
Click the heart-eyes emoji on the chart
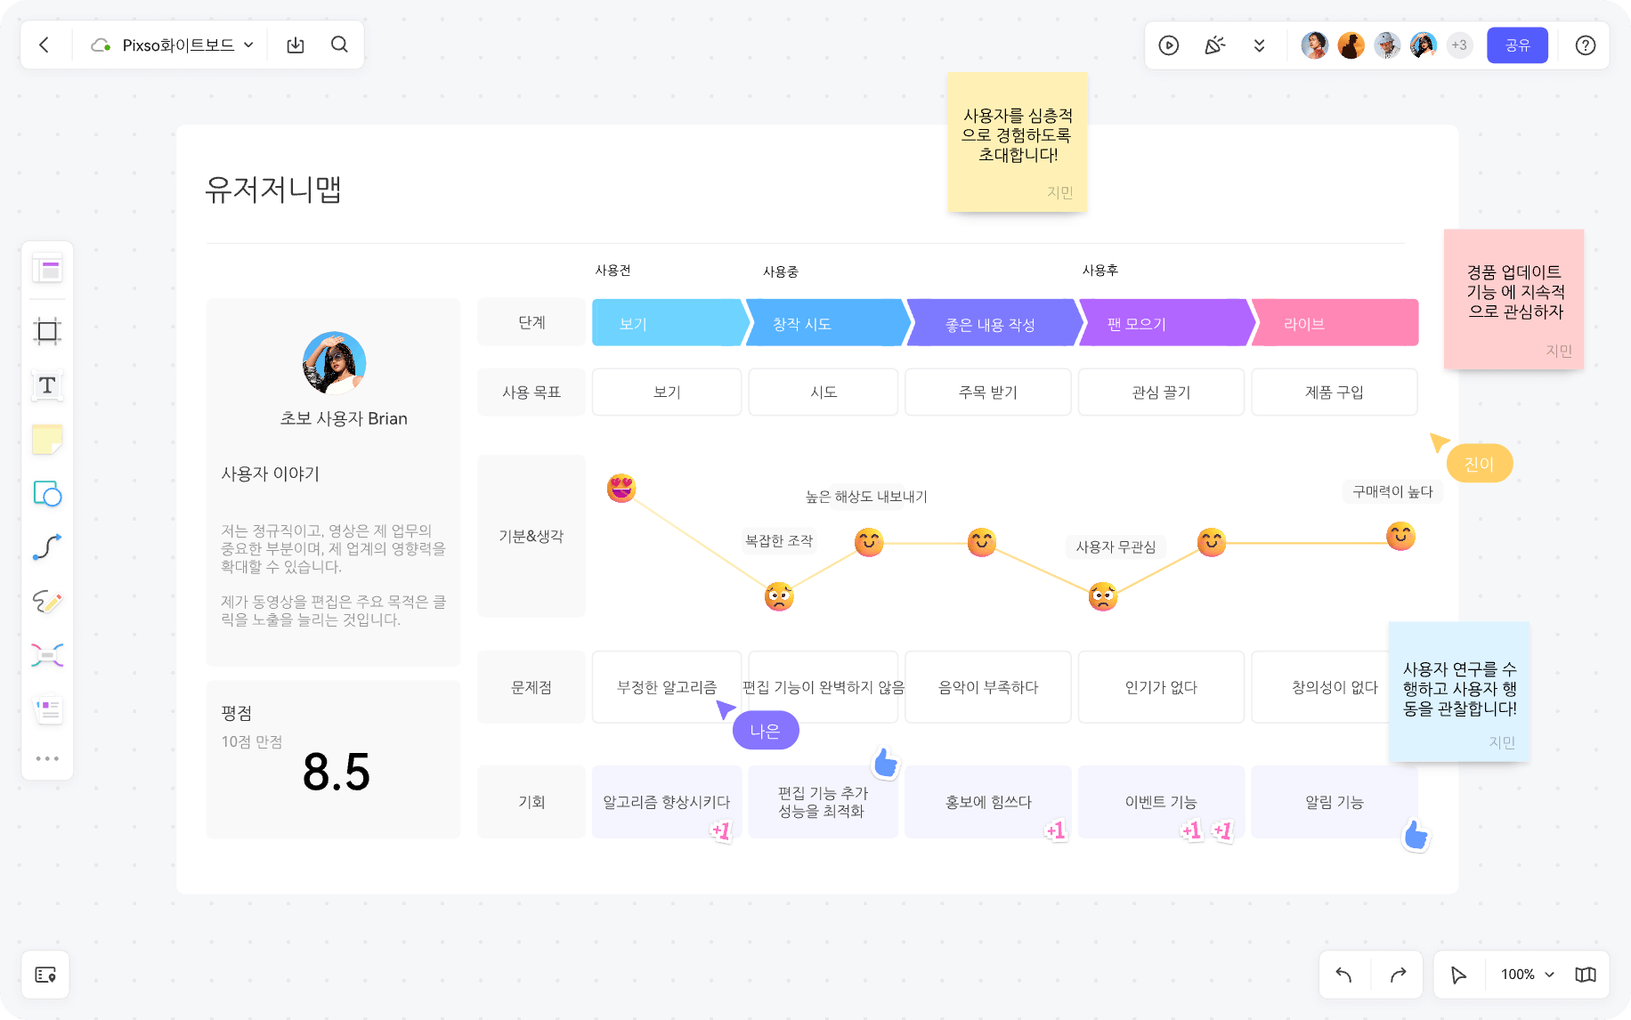click(x=621, y=488)
